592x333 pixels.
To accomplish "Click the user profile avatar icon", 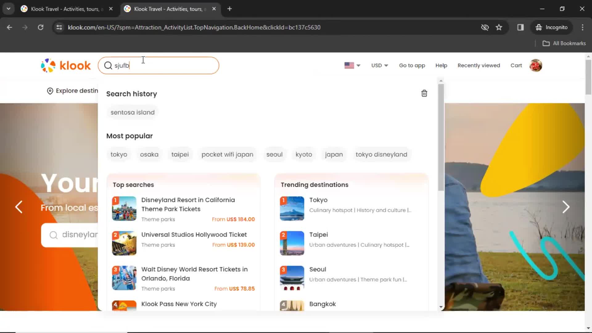I will click(x=536, y=65).
